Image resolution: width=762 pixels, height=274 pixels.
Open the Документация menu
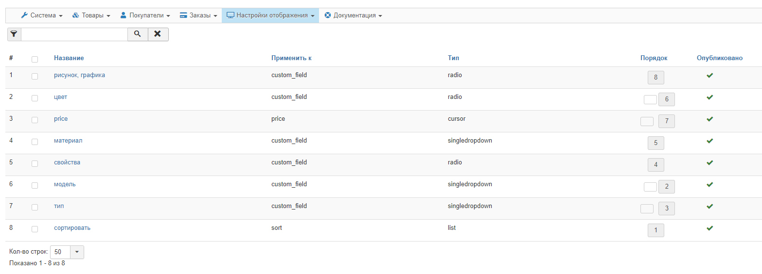click(353, 16)
